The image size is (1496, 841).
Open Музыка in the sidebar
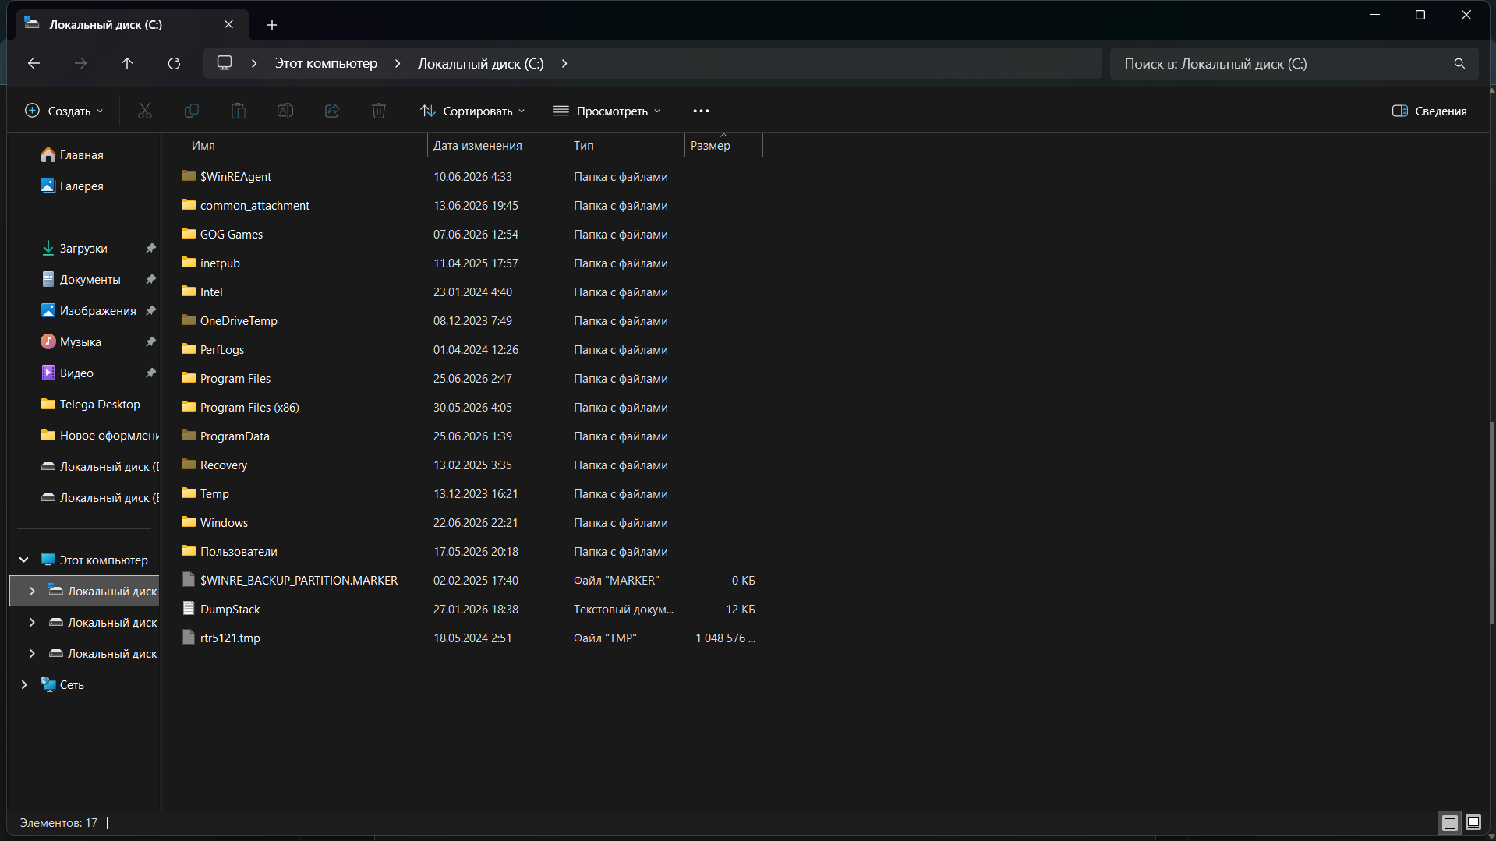click(x=71, y=342)
